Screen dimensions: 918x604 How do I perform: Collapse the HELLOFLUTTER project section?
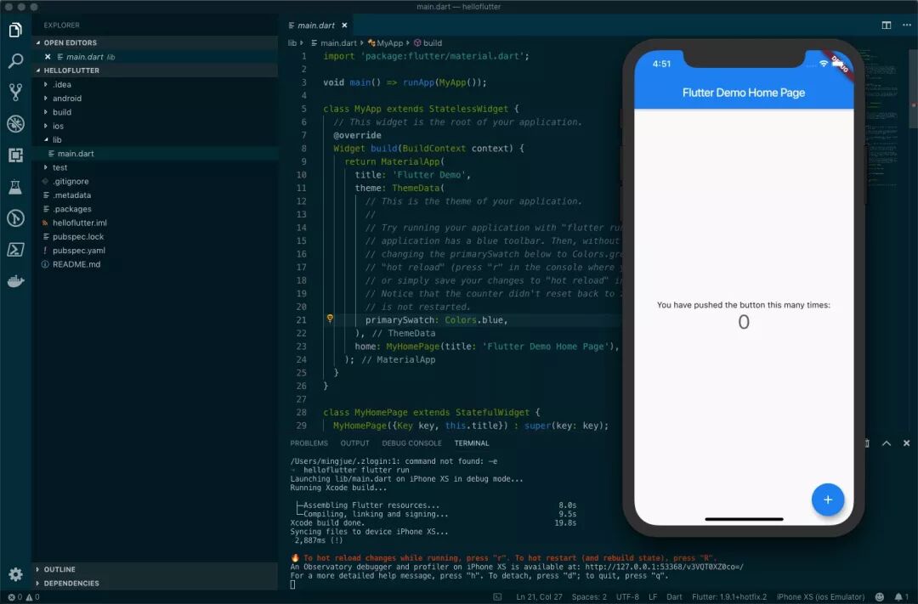tap(156, 71)
